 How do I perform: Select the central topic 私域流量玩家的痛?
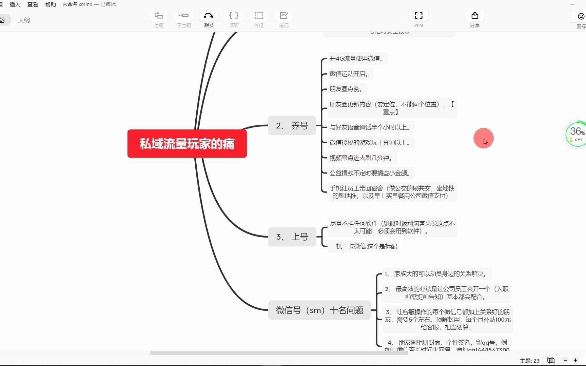coord(187,144)
